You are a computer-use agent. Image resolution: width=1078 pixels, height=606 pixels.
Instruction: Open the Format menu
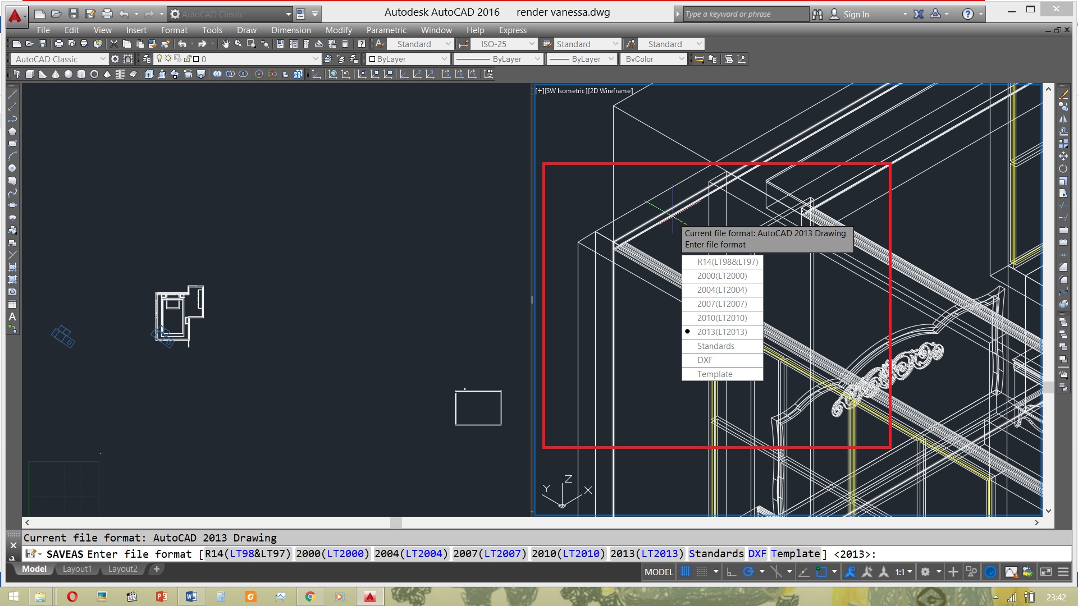(174, 30)
